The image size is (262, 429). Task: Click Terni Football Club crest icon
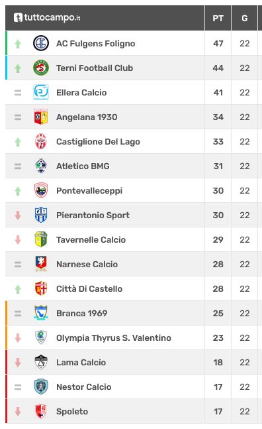click(x=41, y=68)
